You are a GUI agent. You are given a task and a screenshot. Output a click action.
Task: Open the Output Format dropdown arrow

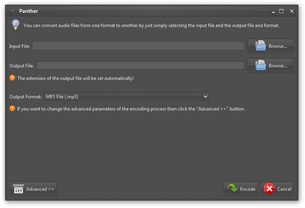tap(205, 96)
